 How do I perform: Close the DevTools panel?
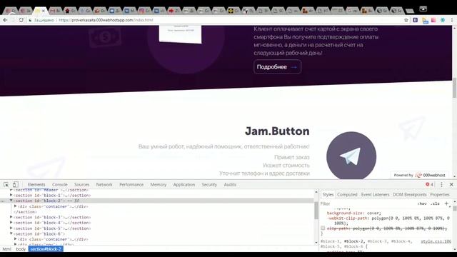pos(451,184)
